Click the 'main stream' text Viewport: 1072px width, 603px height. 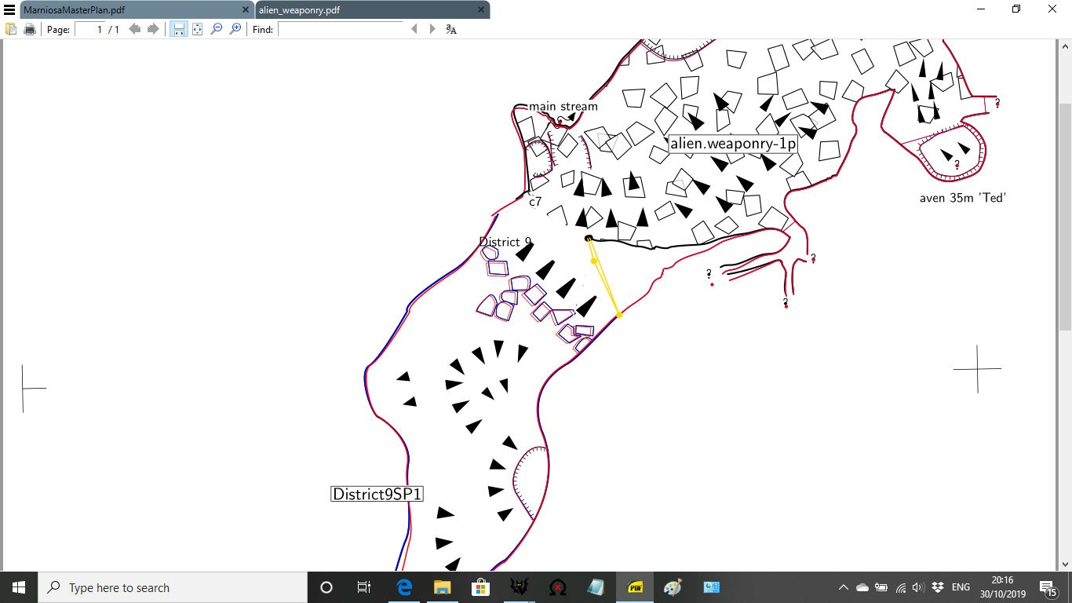click(x=563, y=106)
